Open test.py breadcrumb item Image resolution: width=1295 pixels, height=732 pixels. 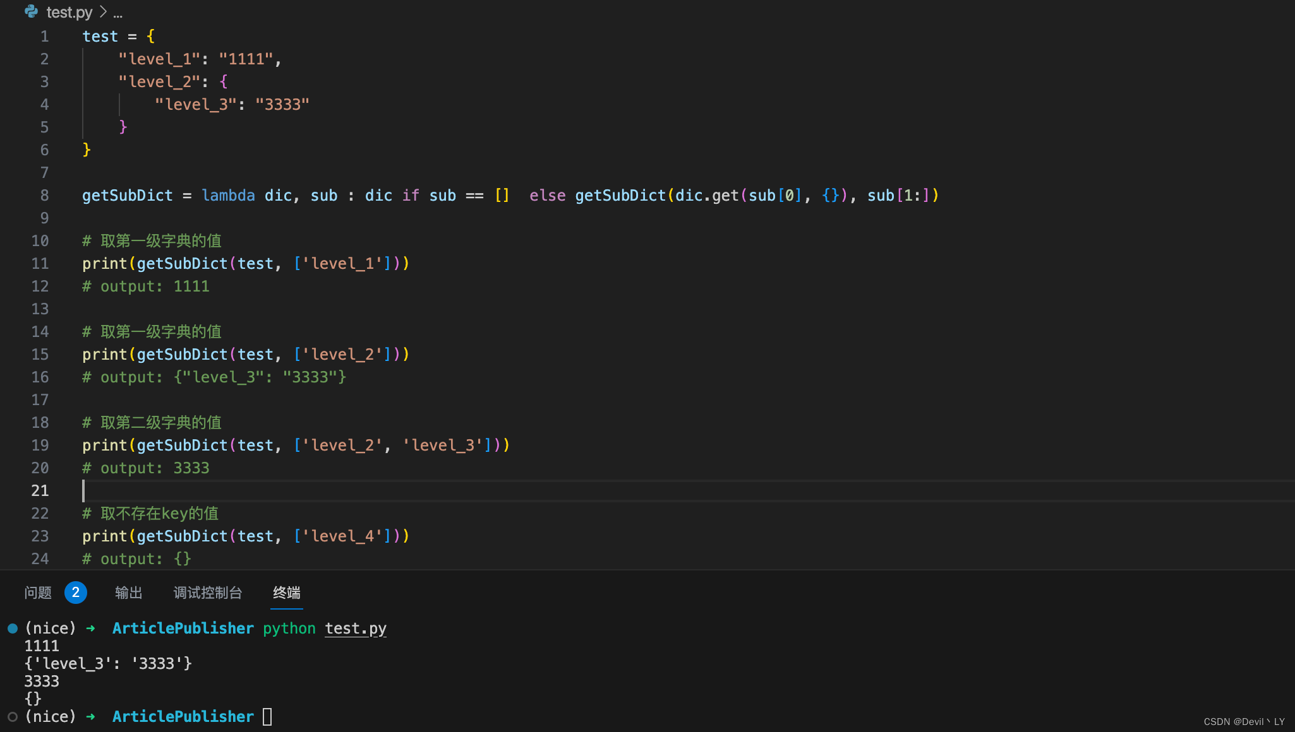(69, 12)
